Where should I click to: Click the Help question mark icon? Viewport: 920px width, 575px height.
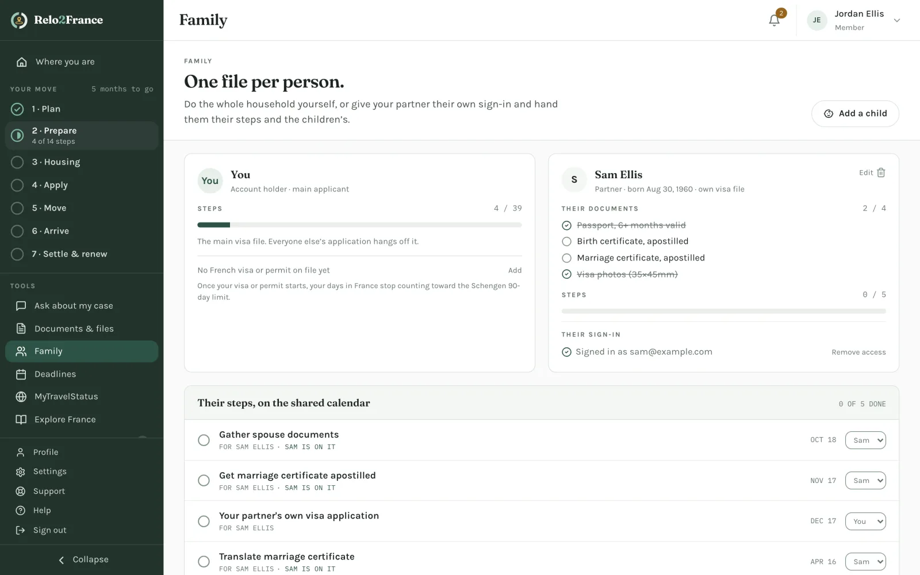point(21,511)
